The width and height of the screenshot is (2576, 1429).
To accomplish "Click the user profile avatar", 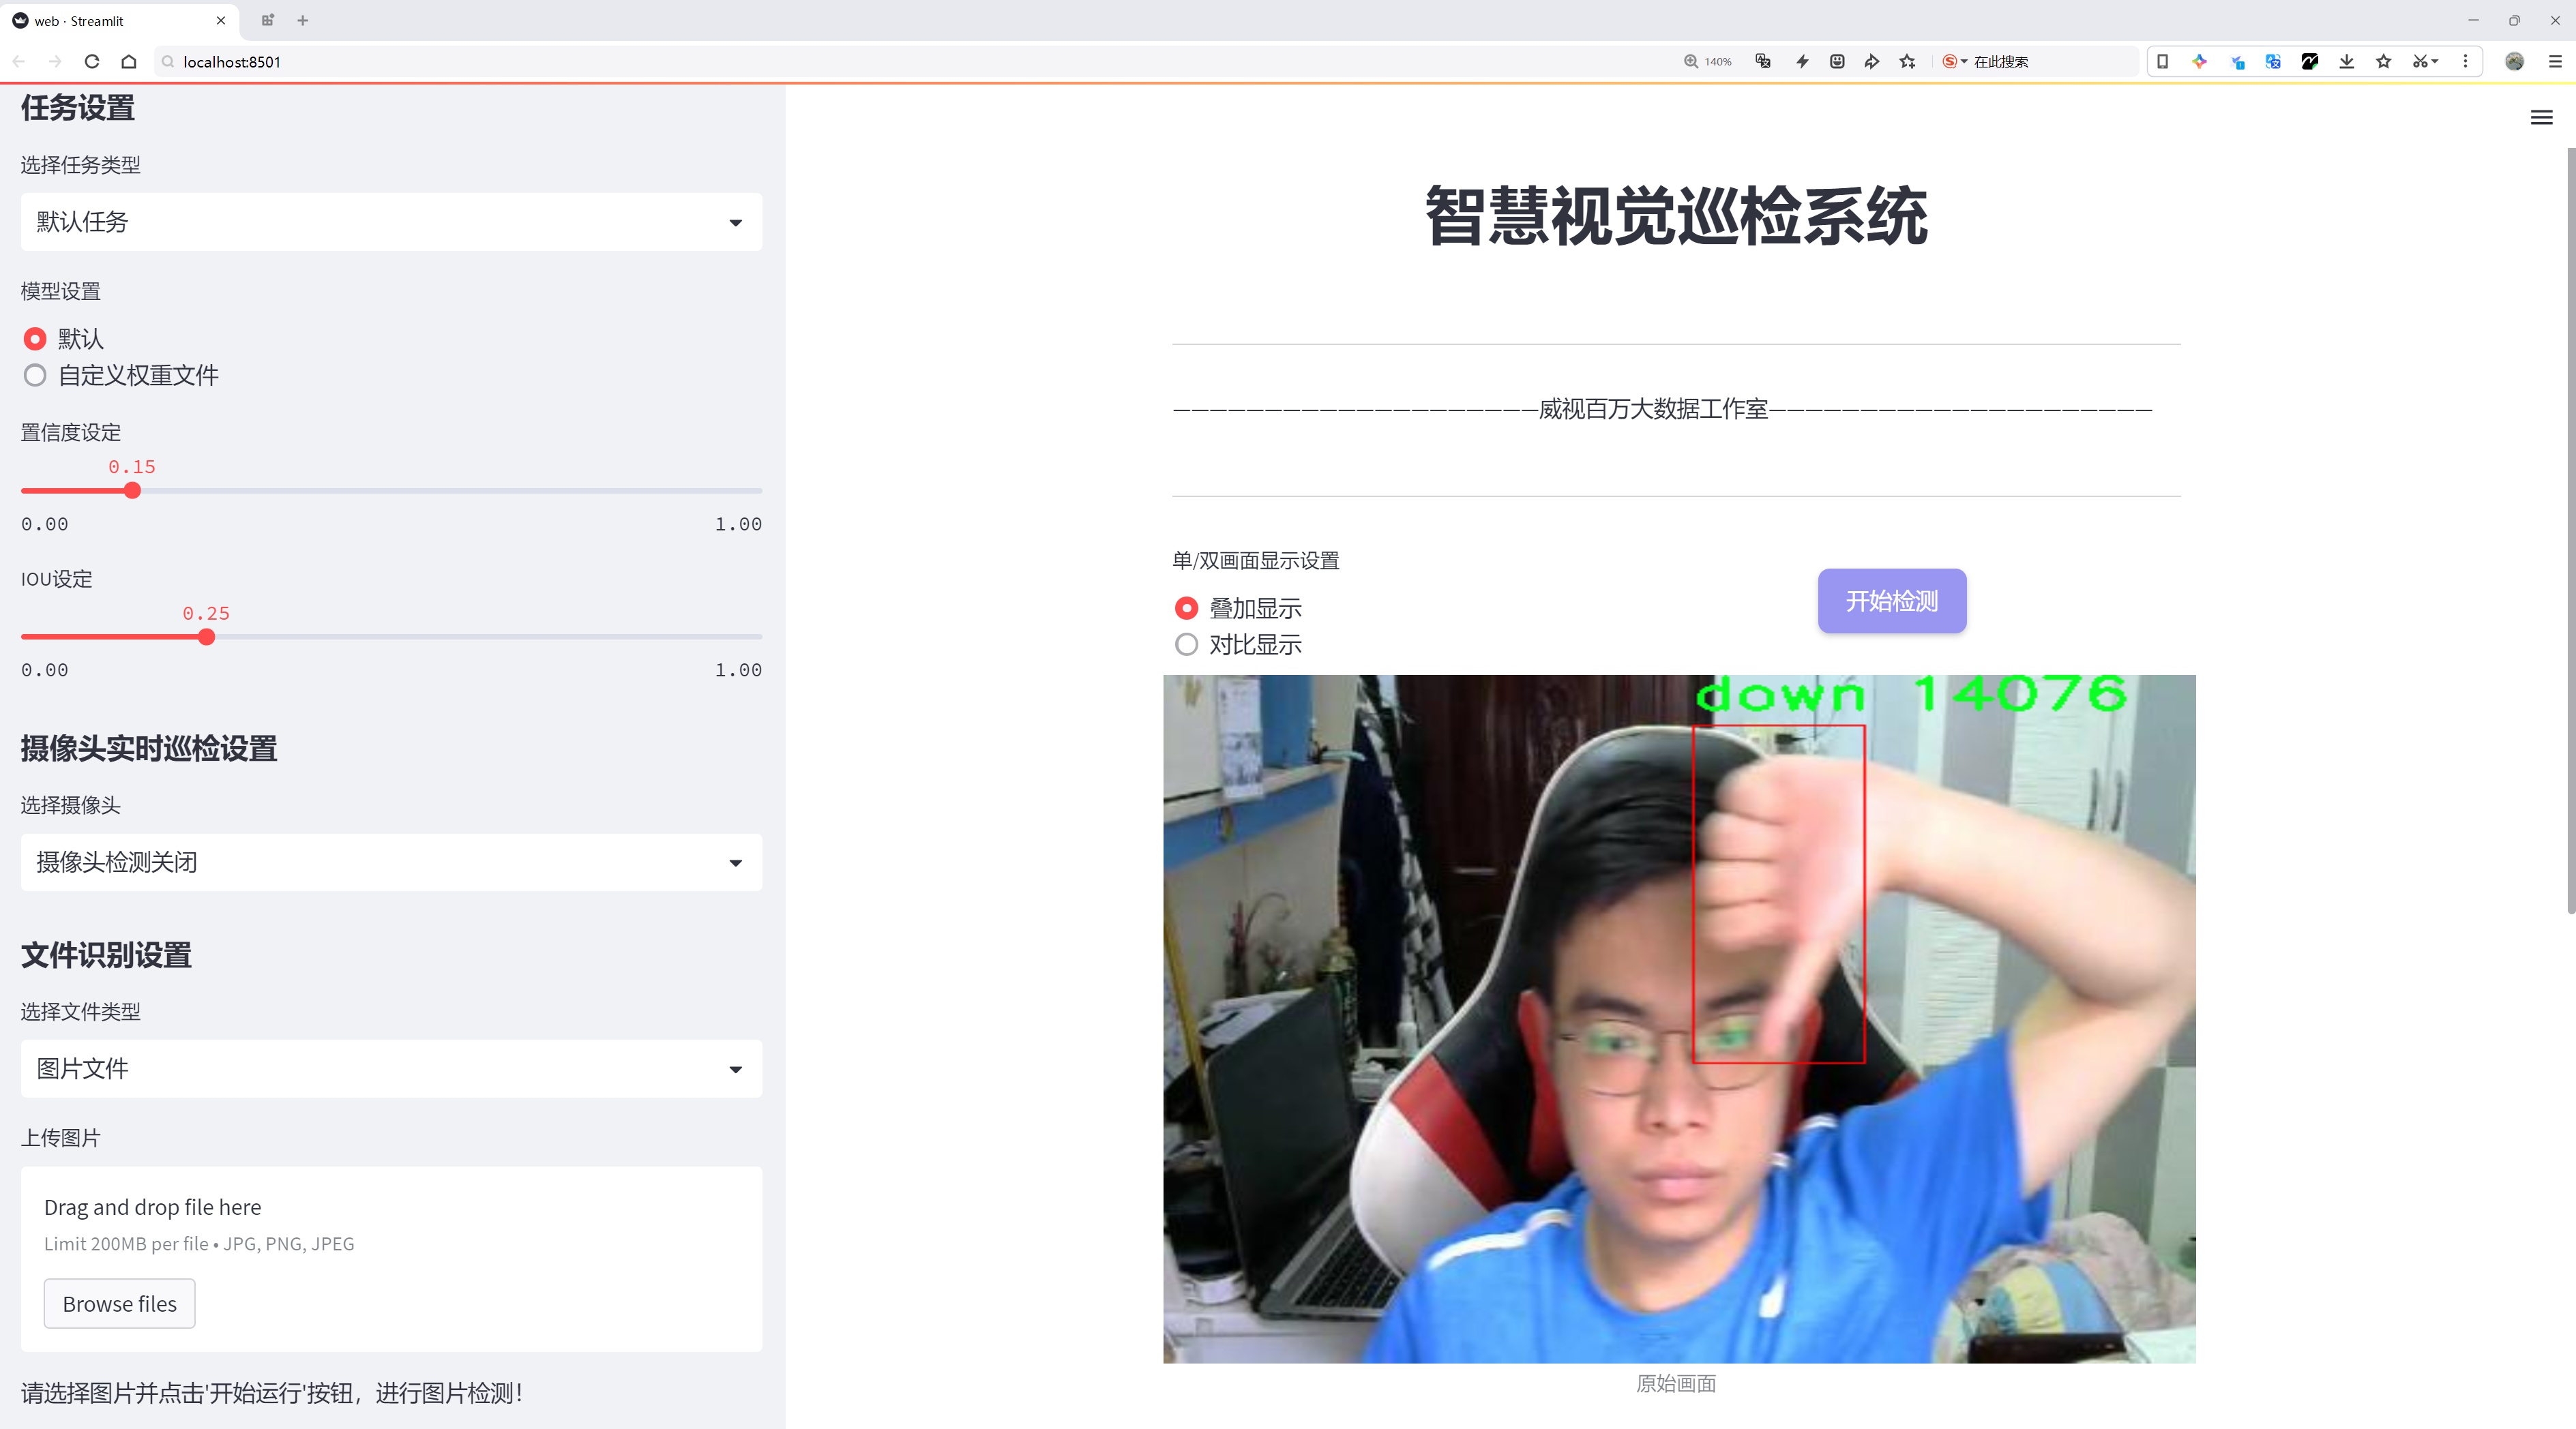I will [2514, 62].
